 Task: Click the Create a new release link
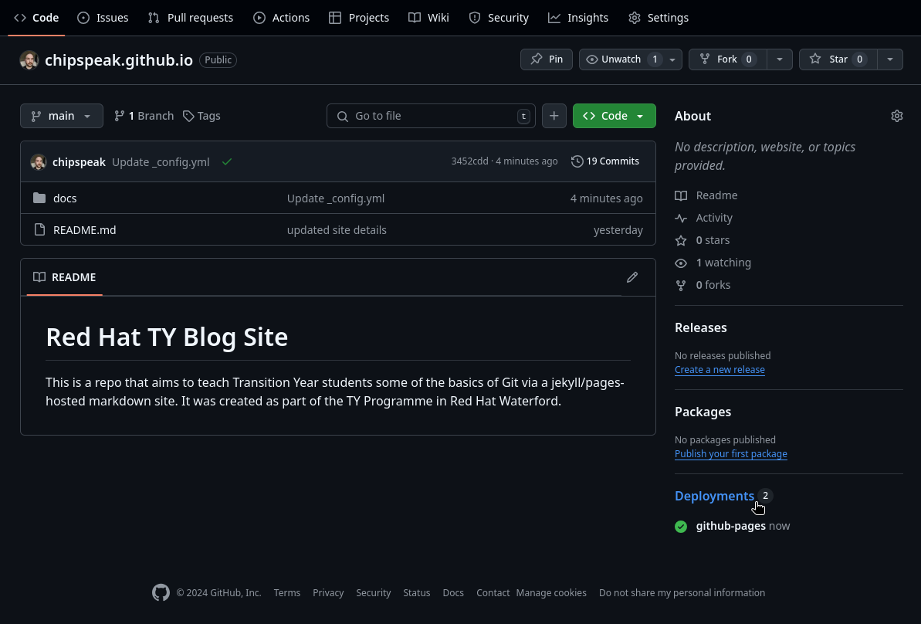(x=719, y=369)
